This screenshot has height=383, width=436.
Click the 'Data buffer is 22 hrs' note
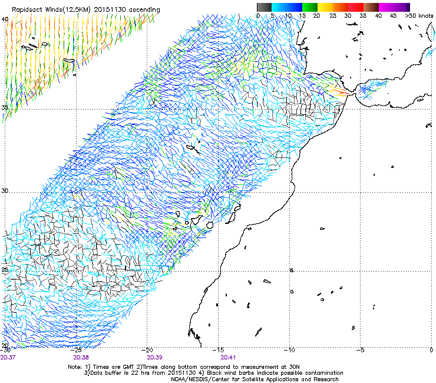[x=213, y=373]
